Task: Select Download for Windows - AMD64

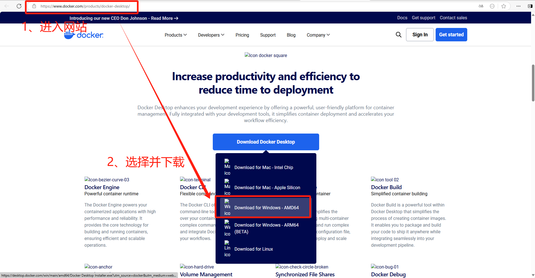Action: coord(266,208)
